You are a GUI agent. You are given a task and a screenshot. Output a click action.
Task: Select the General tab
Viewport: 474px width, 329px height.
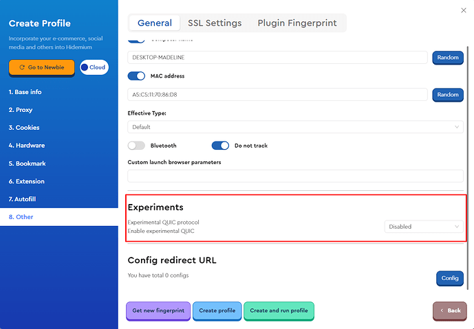click(154, 23)
